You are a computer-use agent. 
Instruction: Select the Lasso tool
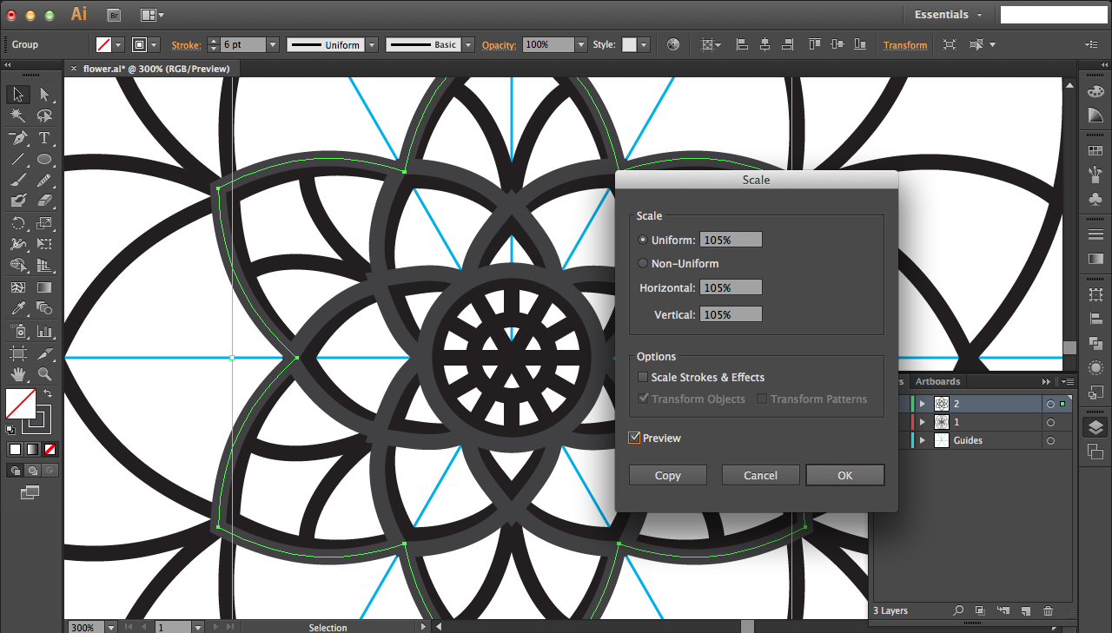click(x=44, y=115)
